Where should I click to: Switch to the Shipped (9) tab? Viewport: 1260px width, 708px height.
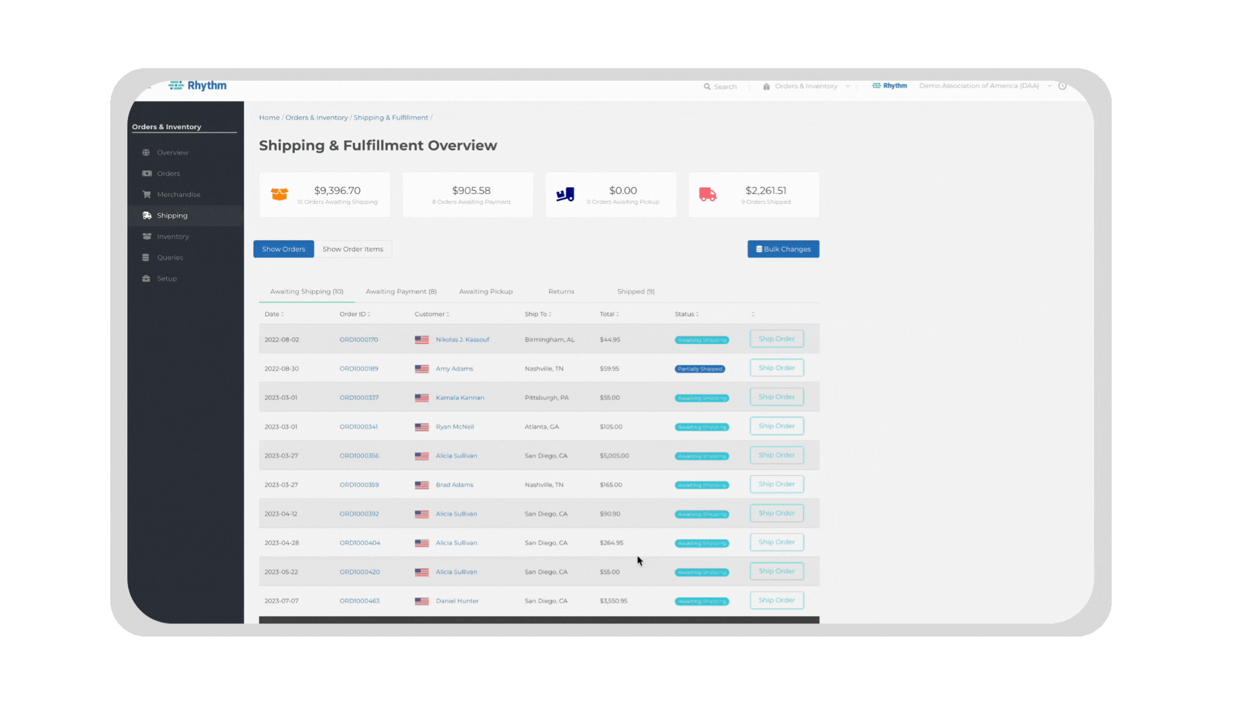pyautogui.click(x=636, y=292)
